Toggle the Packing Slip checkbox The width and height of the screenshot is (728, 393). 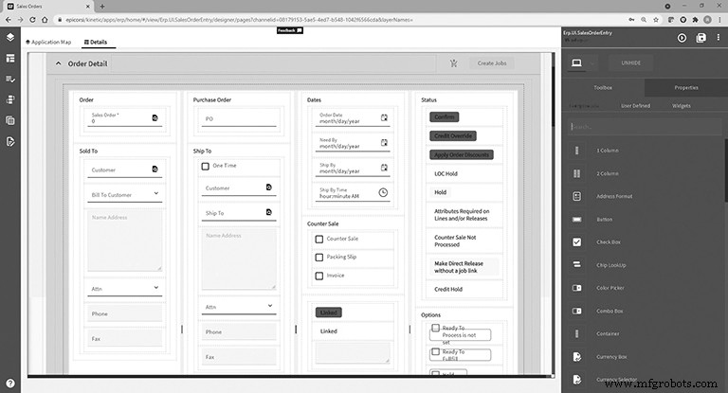point(318,257)
